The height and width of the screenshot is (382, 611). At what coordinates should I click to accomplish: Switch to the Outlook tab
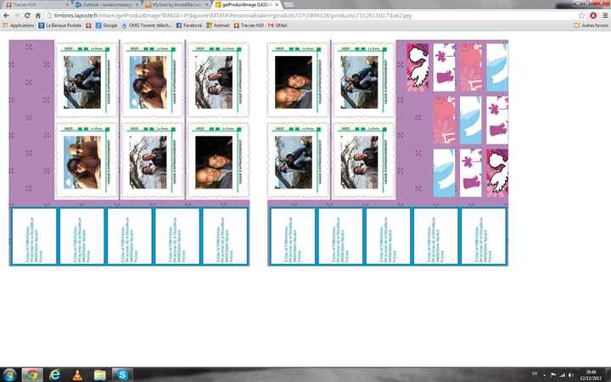107,5
